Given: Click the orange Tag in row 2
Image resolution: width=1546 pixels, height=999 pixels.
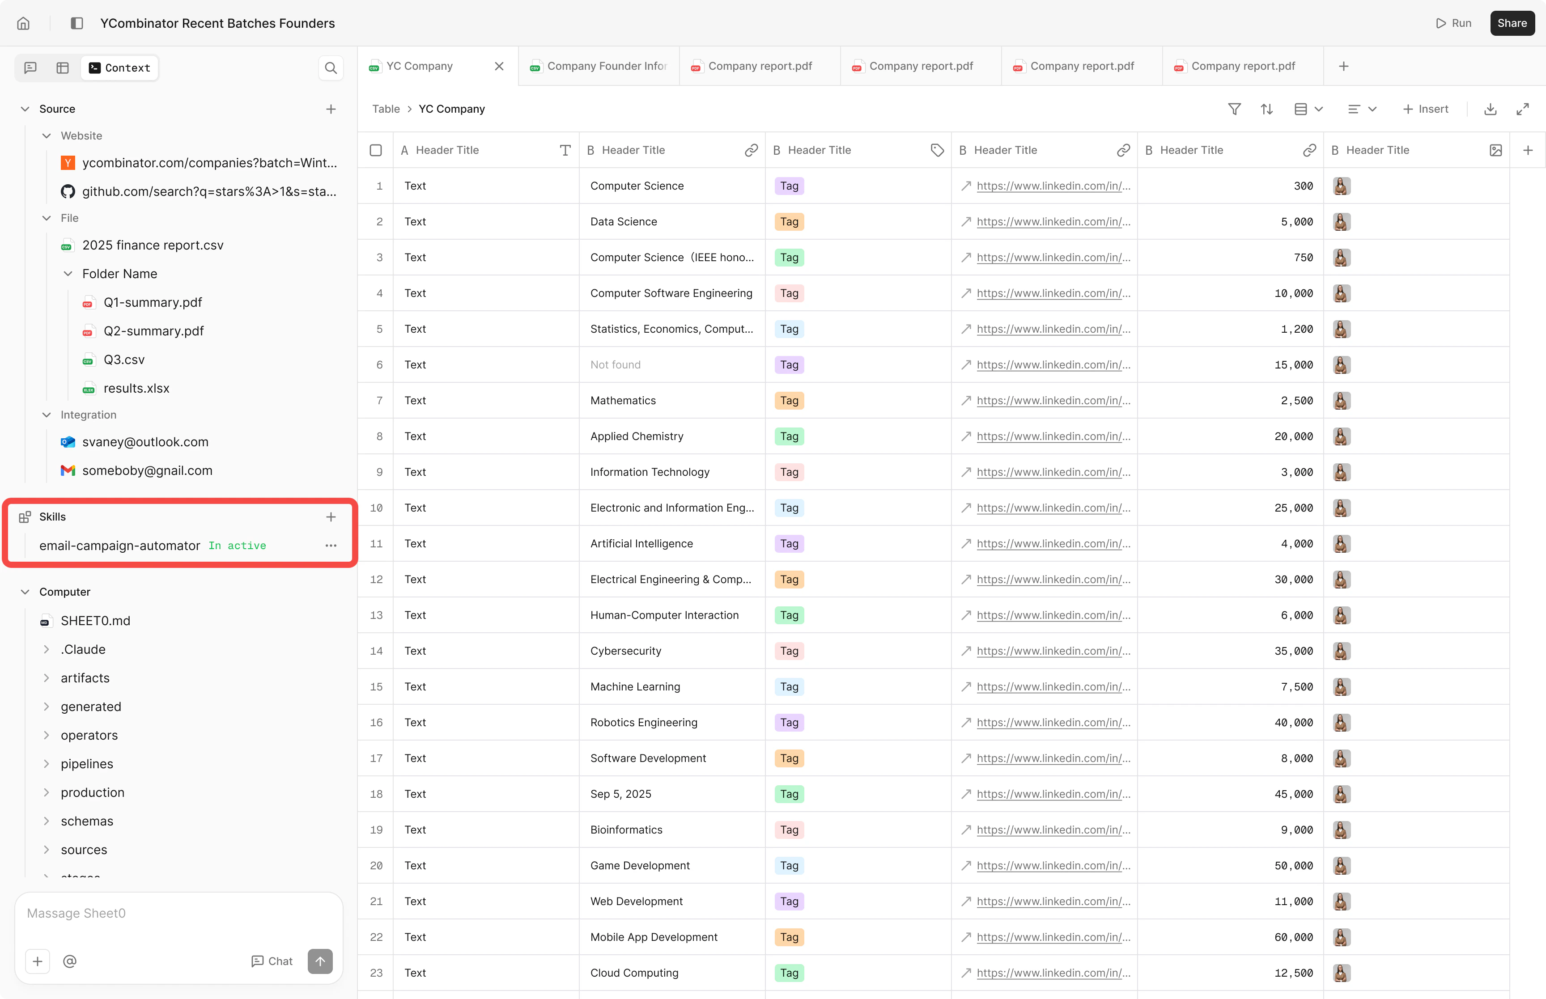Looking at the screenshot, I should pyautogui.click(x=789, y=222).
